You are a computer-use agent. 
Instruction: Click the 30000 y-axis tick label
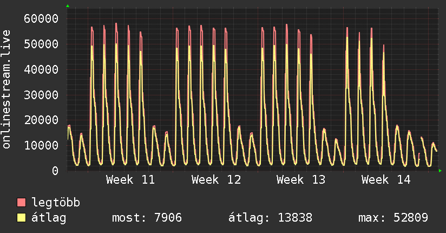[41, 95]
